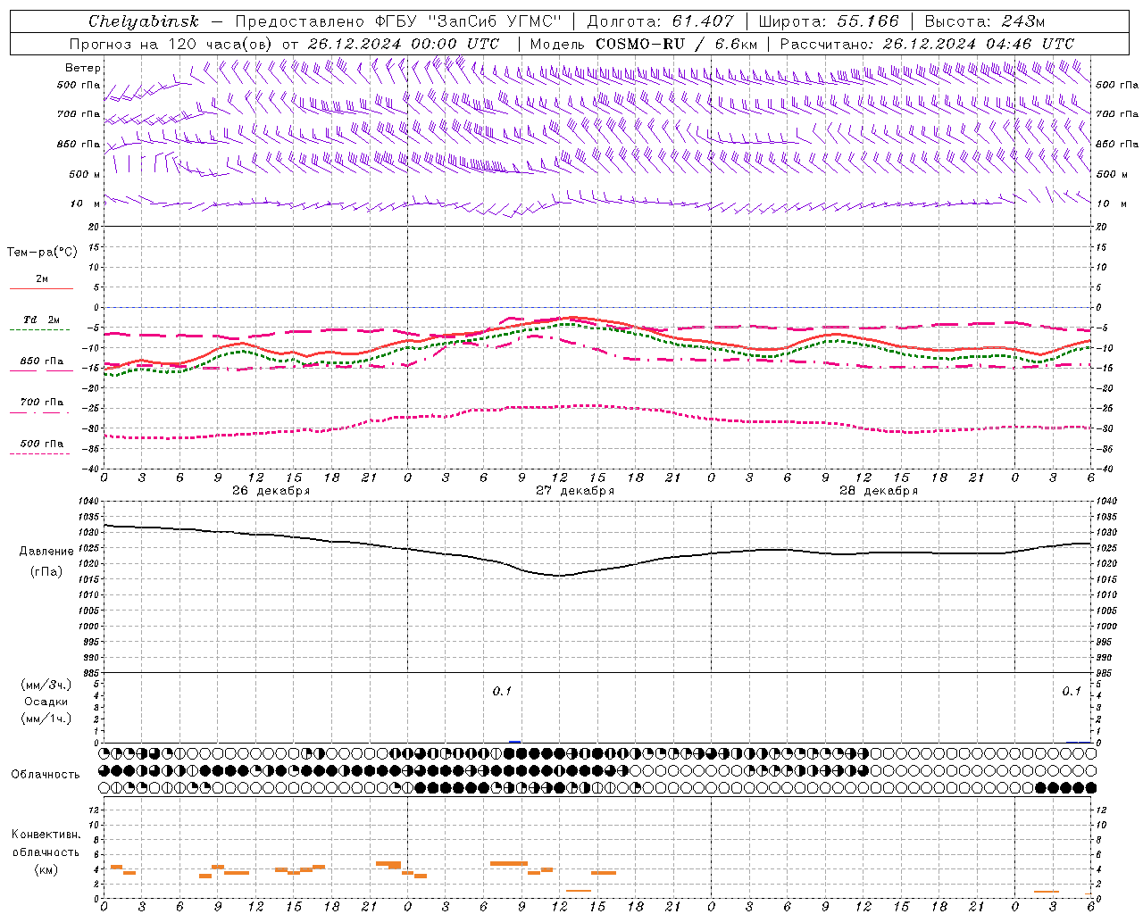The image size is (1143, 914).
Task: Click the 26 декабря date label
Action: click(x=271, y=491)
